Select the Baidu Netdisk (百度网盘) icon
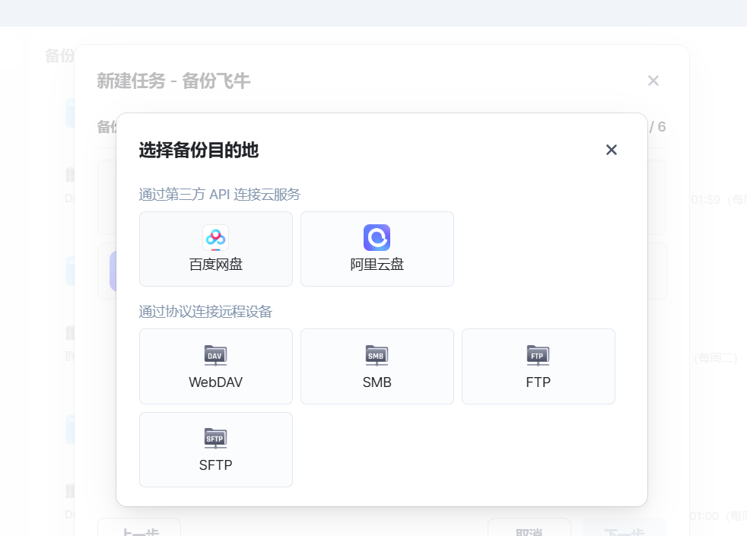Image resolution: width=747 pixels, height=536 pixels. tap(216, 237)
